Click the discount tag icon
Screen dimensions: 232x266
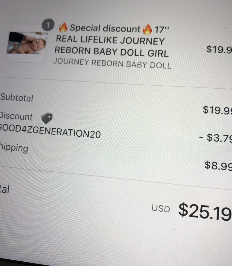[47, 118]
